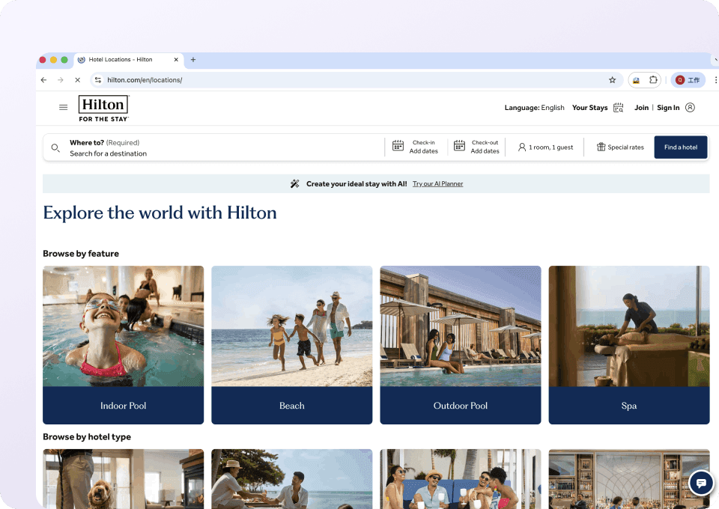Click the Join link
719x509 pixels.
tap(641, 108)
